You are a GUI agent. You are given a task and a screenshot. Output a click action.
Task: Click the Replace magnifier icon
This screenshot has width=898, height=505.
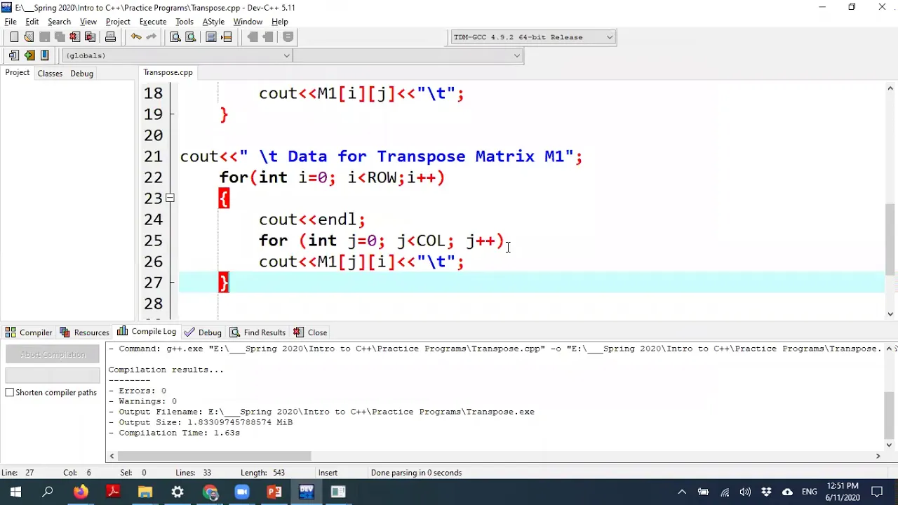click(x=190, y=37)
